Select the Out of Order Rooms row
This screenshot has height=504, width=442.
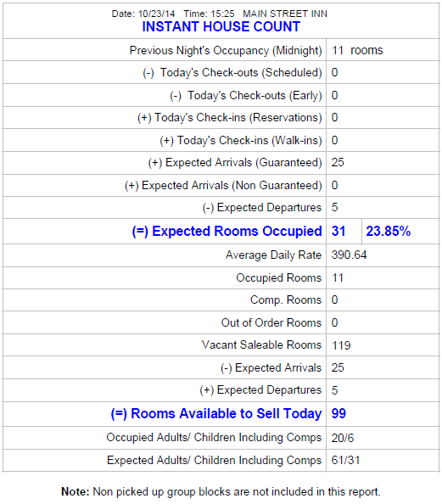[x=221, y=322]
